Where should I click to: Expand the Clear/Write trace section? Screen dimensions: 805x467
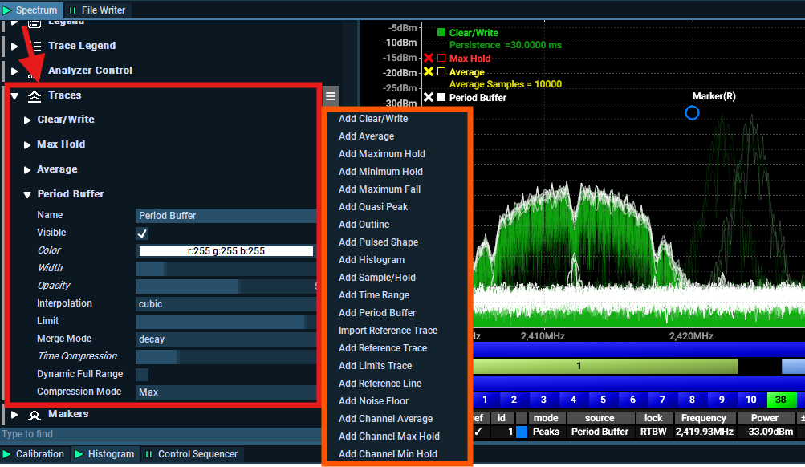pos(28,120)
